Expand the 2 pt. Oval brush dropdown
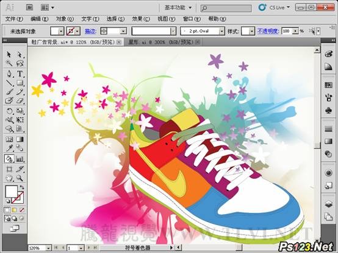The width and height of the screenshot is (338, 253). click(222, 32)
